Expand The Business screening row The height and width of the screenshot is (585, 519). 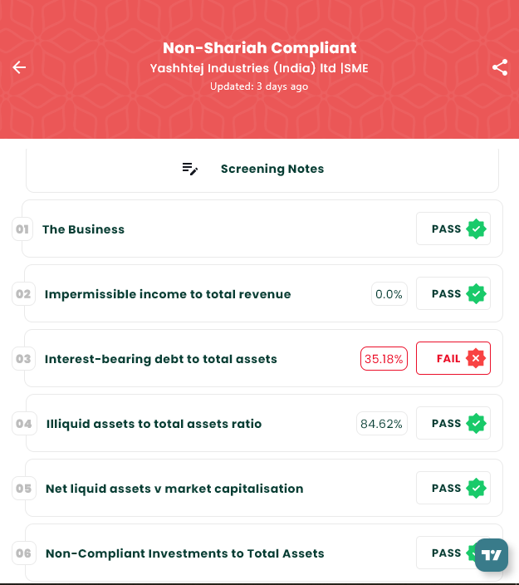[83, 229]
